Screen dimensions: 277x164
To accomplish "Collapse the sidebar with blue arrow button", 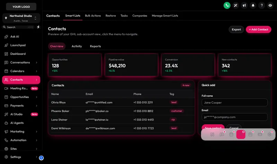I will (41, 158).
